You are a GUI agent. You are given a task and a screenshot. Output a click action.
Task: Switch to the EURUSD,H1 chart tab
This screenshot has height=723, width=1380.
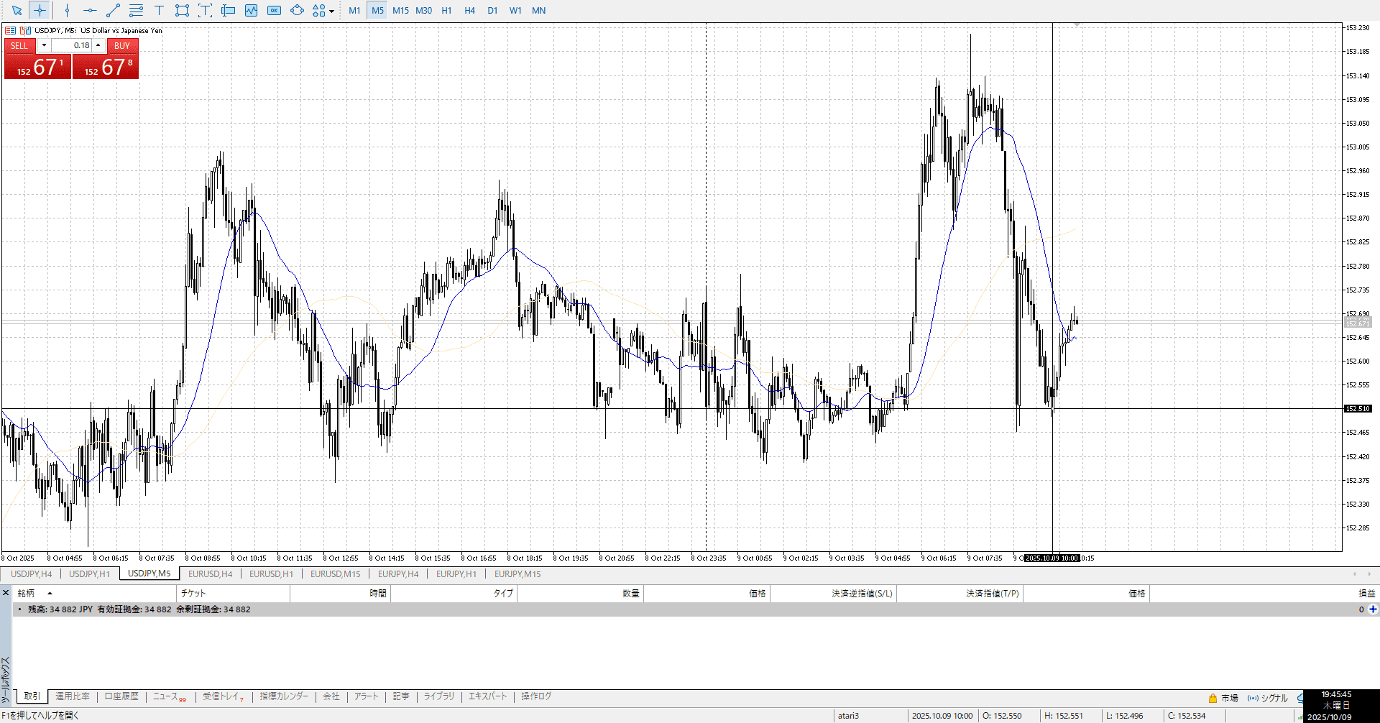[271, 574]
